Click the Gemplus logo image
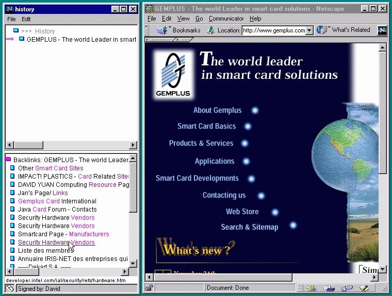Viewport: 392px width, 296px height. (173, 74)
